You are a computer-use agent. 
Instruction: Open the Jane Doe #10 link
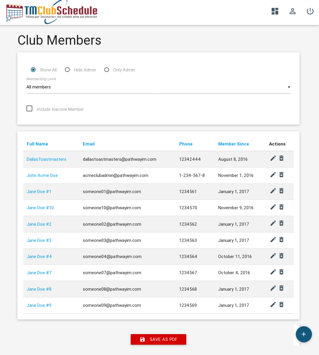point(40,208)
